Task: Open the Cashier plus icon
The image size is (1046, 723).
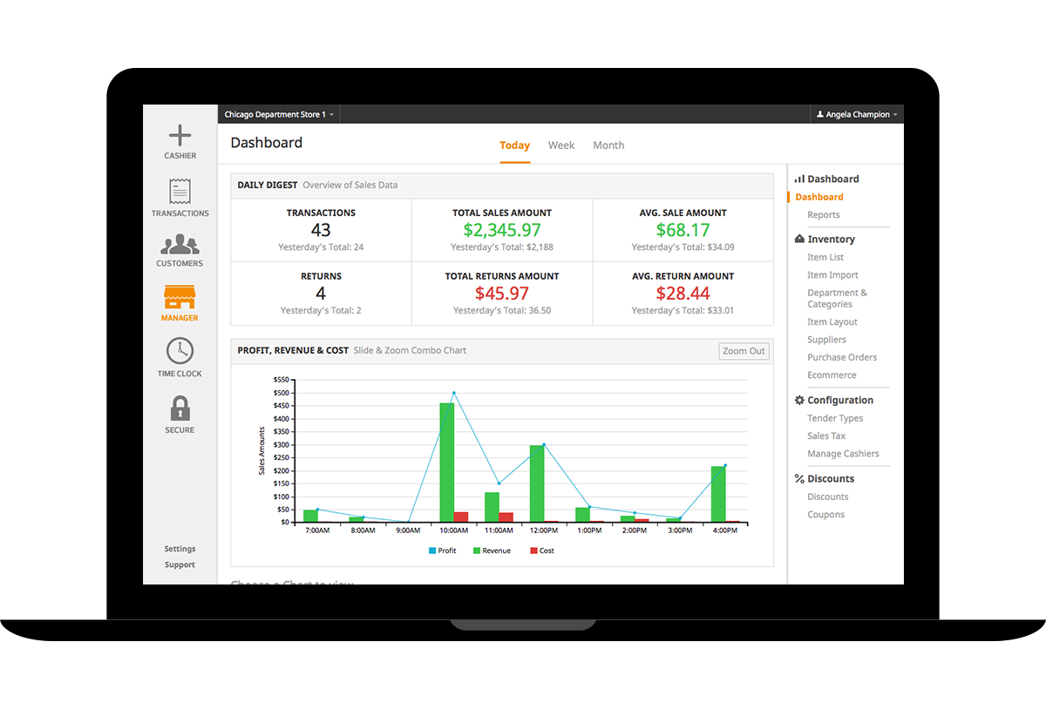Action: [x=180, y=136]
